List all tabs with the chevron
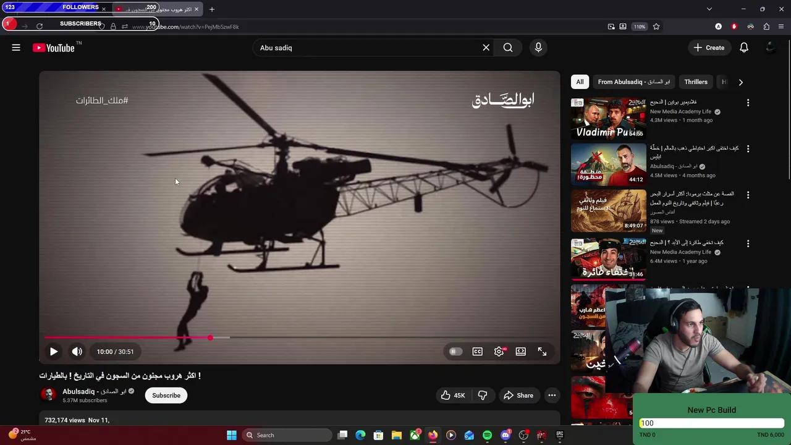 [709, 9]
